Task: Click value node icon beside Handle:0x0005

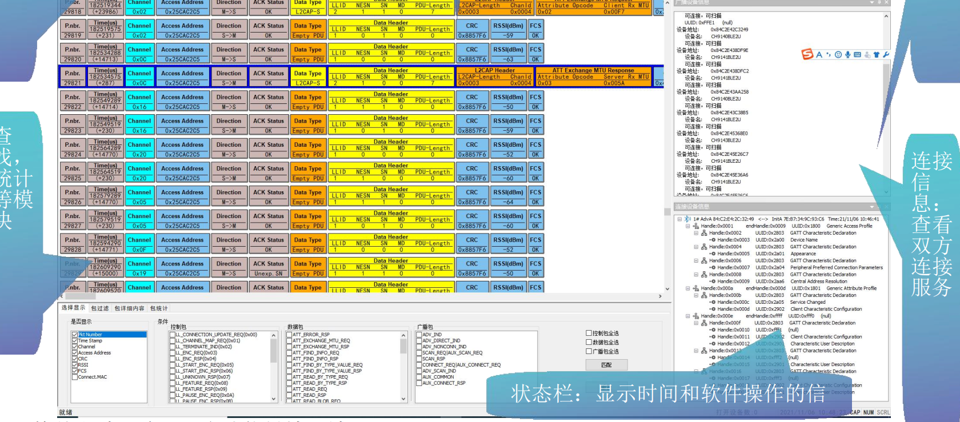Action: [713, 254]
